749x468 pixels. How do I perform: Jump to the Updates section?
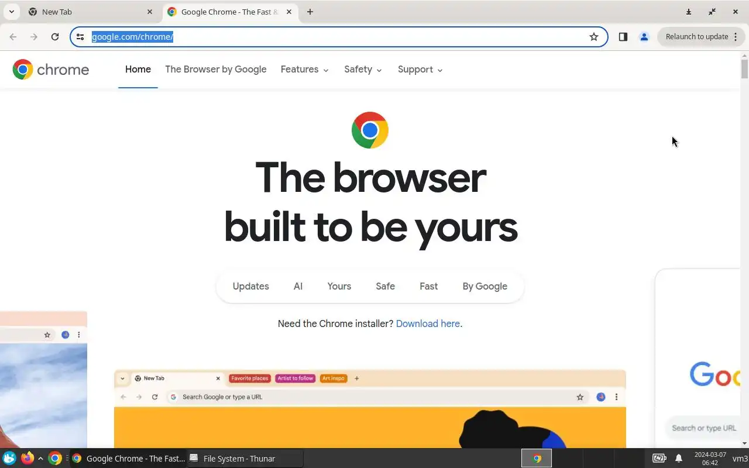coord(251,287)
